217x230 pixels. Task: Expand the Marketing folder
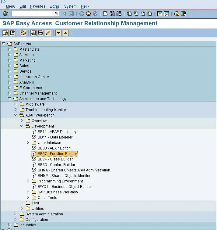point(9,60)
